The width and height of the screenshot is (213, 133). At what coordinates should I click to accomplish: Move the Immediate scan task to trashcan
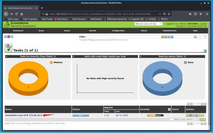(193, 115)
